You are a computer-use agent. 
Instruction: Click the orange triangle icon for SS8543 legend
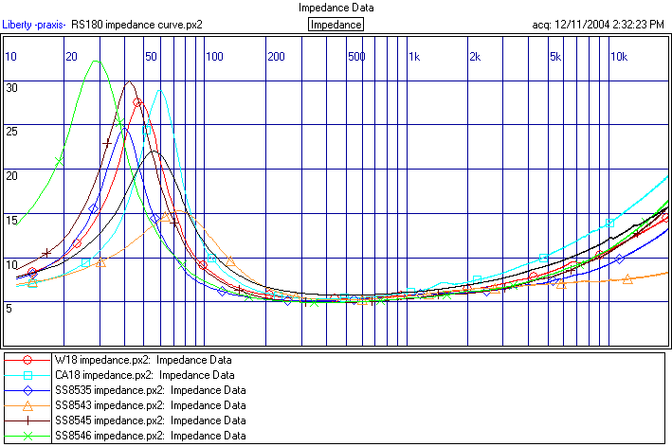[x=28, y=405]
